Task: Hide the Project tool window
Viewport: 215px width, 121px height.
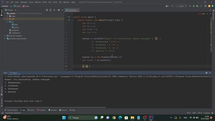Action: point(62,10)
